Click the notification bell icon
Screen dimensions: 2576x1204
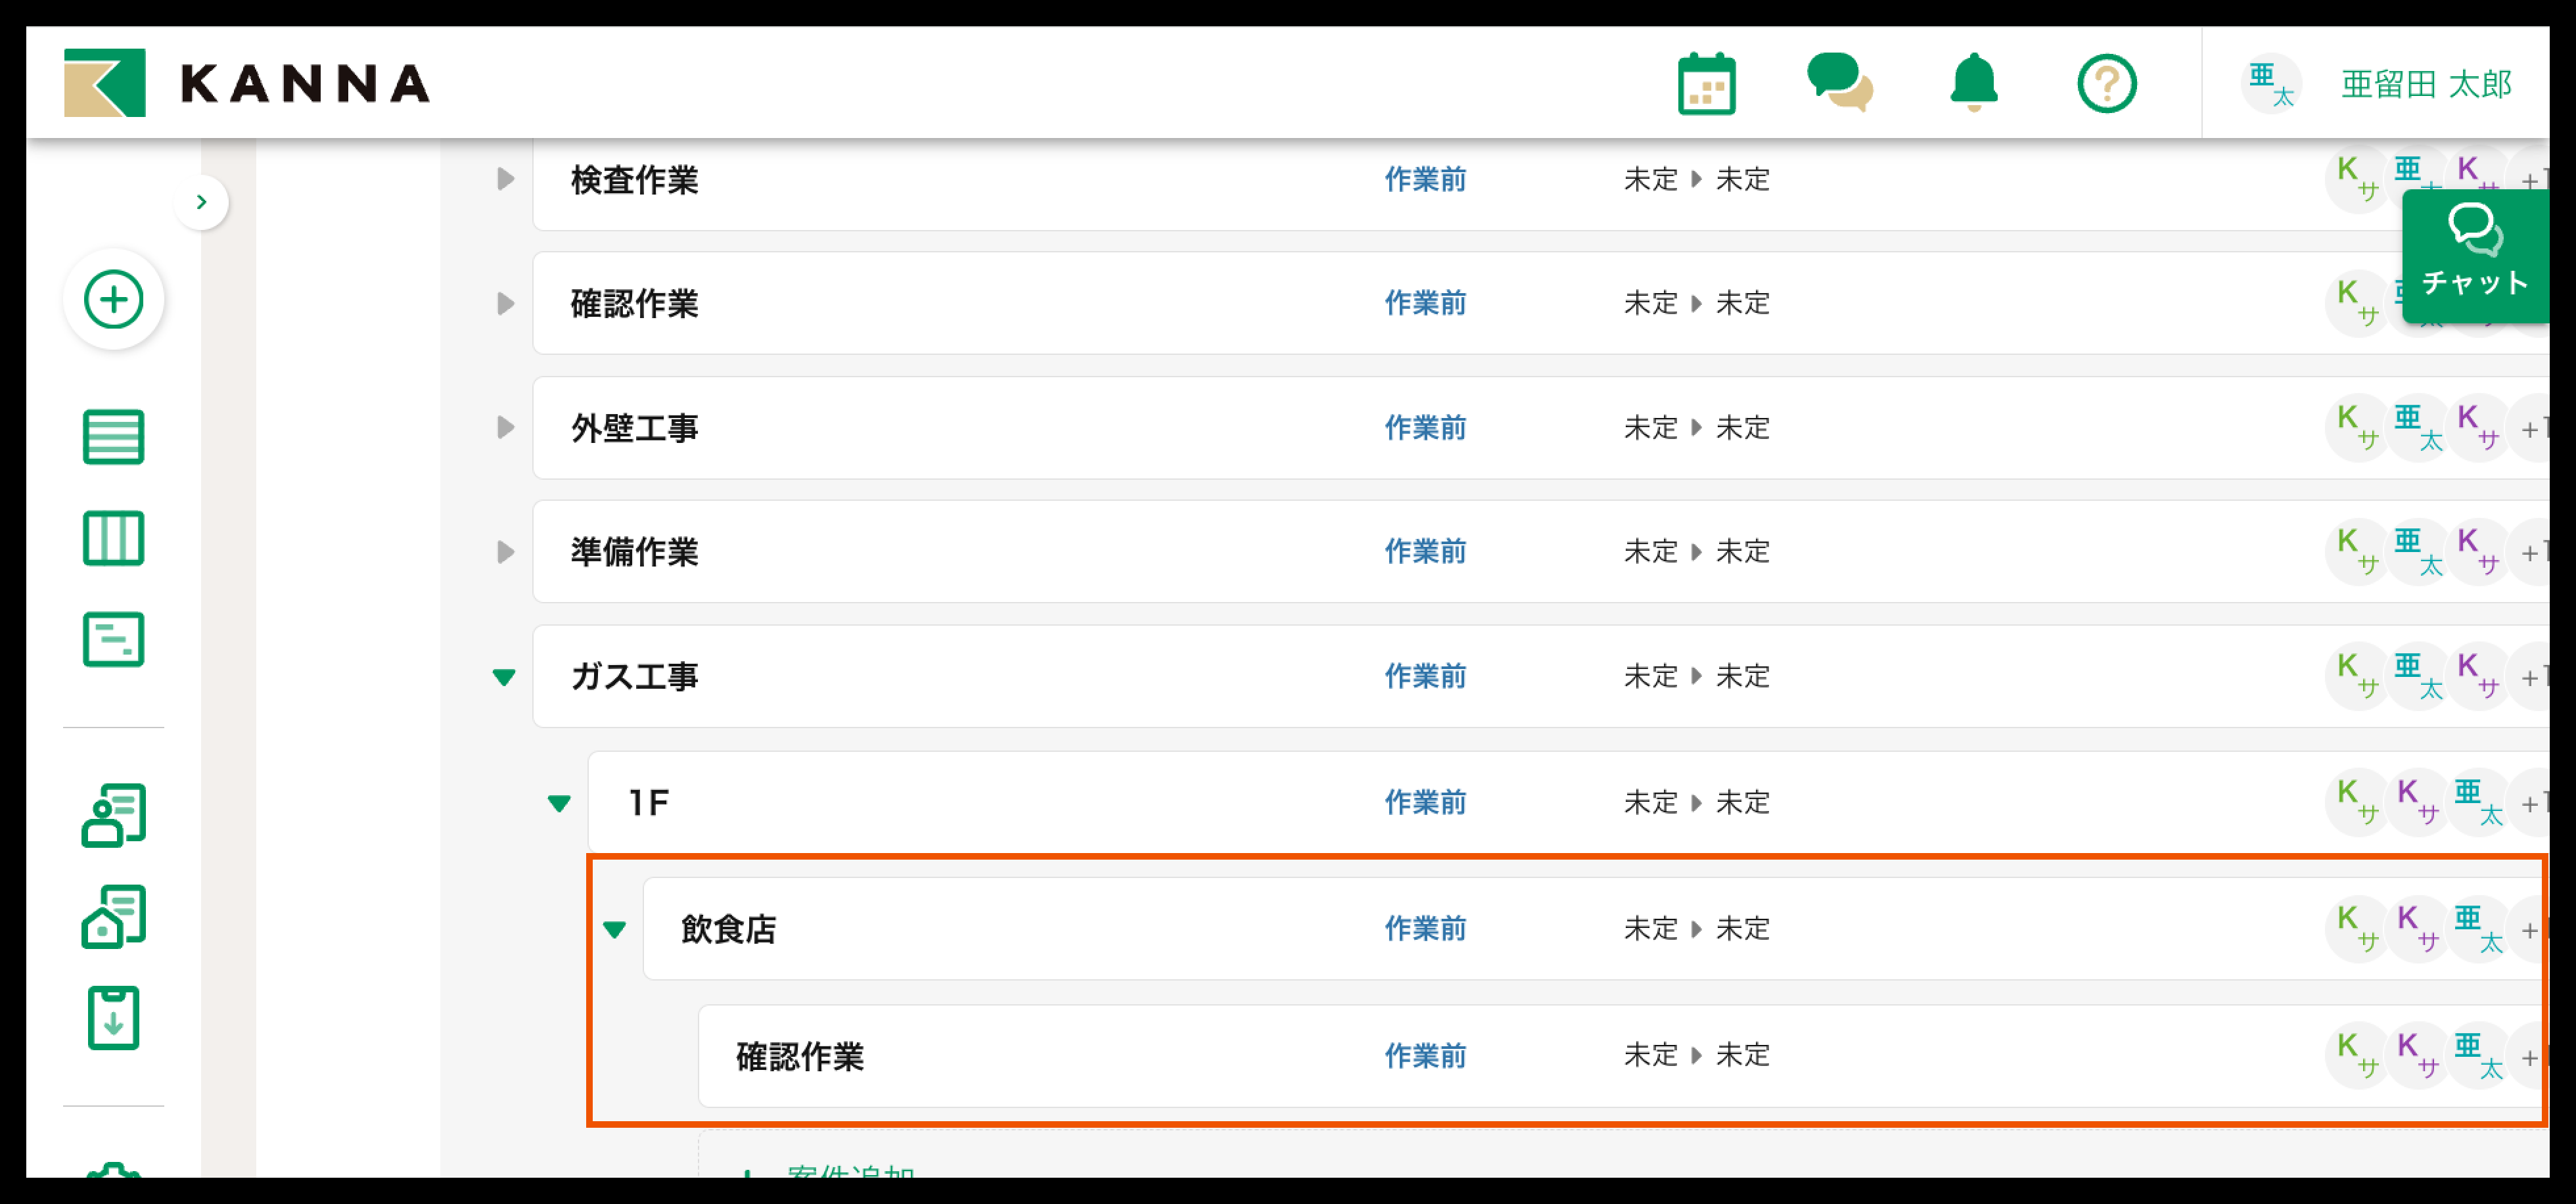click(x=1973, y=84)
